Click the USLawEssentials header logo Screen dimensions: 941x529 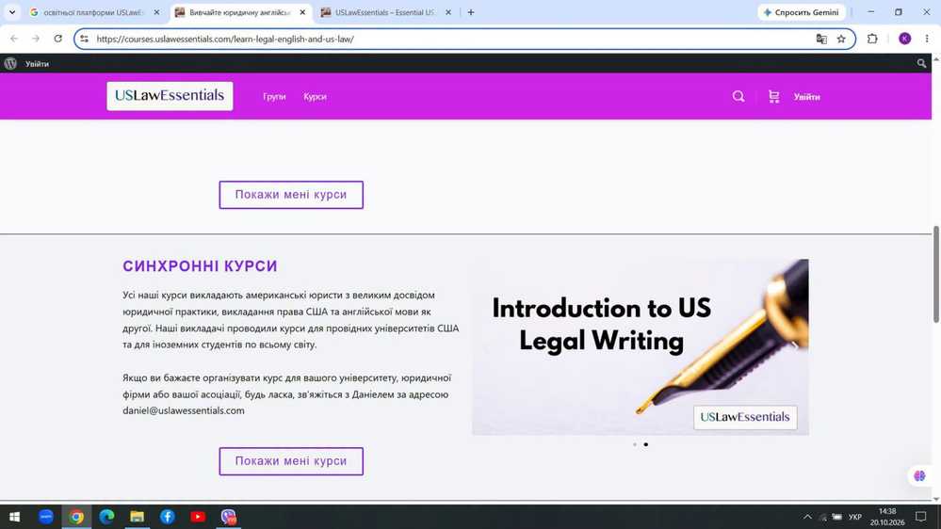point(170,96)
